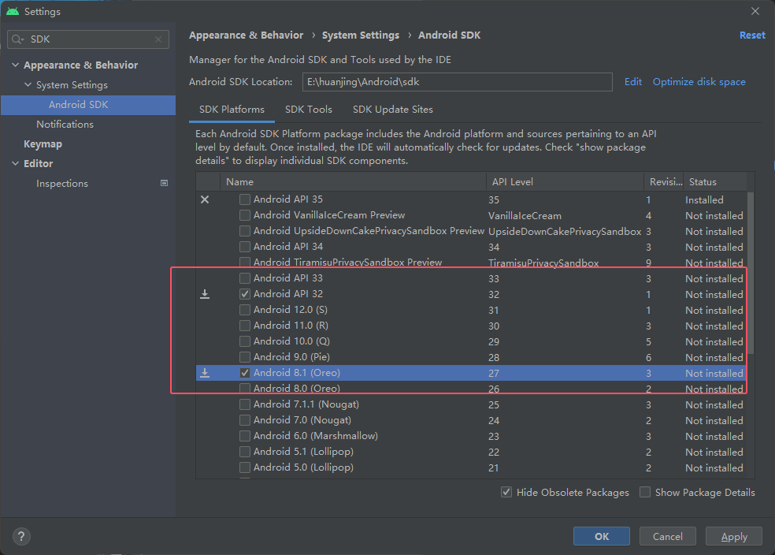The height and width of the screenshot is (555, 775).
Task: Tick the Android API 33 checkbox
Action: pos(245,278)
